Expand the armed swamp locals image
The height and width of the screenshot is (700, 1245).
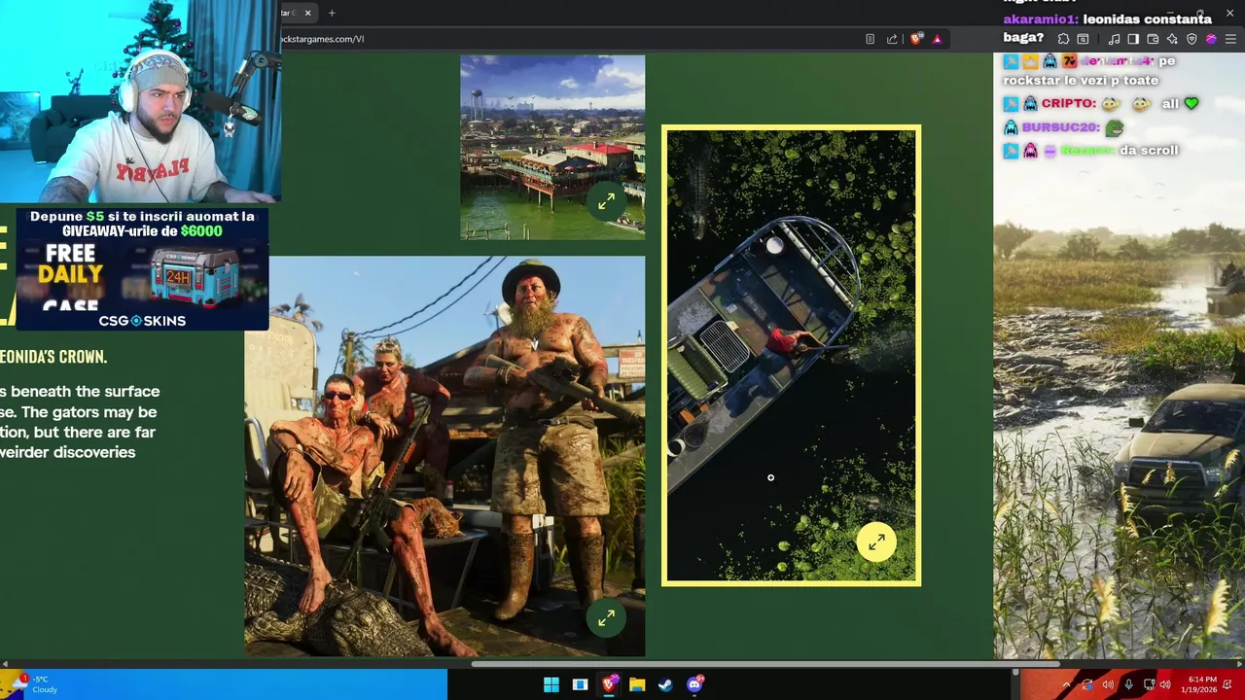pyautogui.click(x=606, y=617)
